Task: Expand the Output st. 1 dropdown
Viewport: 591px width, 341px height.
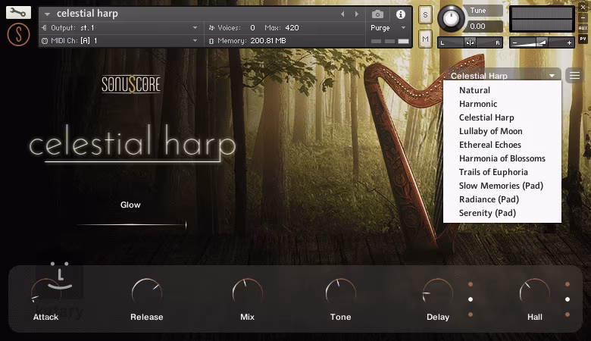Action: [x=121, y=28]
